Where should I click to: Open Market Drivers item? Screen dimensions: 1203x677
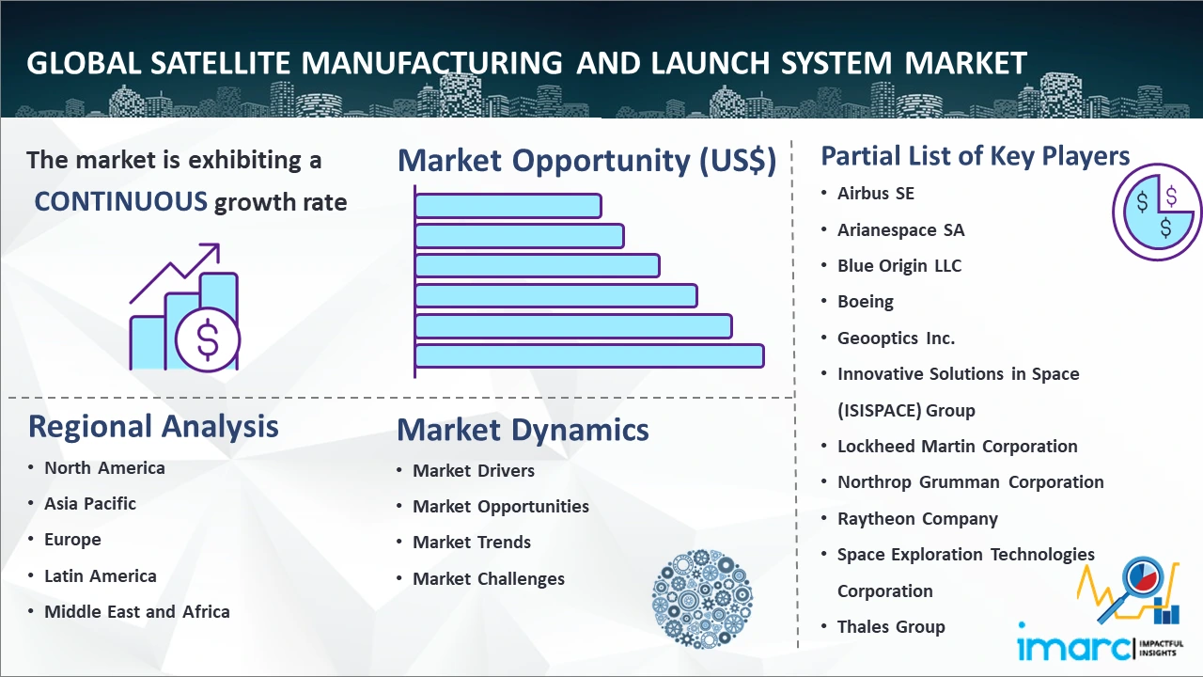[x=474, y=471]
